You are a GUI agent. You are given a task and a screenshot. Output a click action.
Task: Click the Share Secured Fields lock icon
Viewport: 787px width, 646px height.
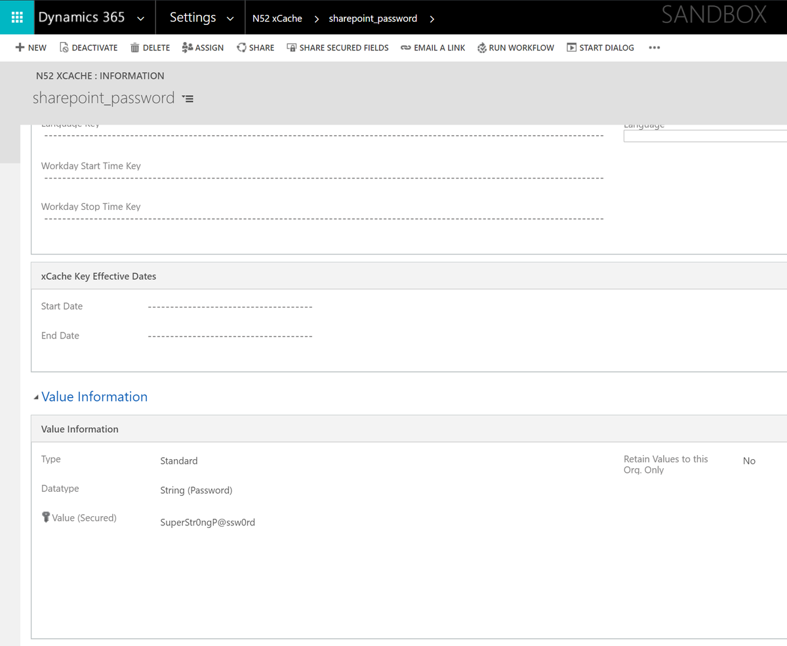click(292, 47)
